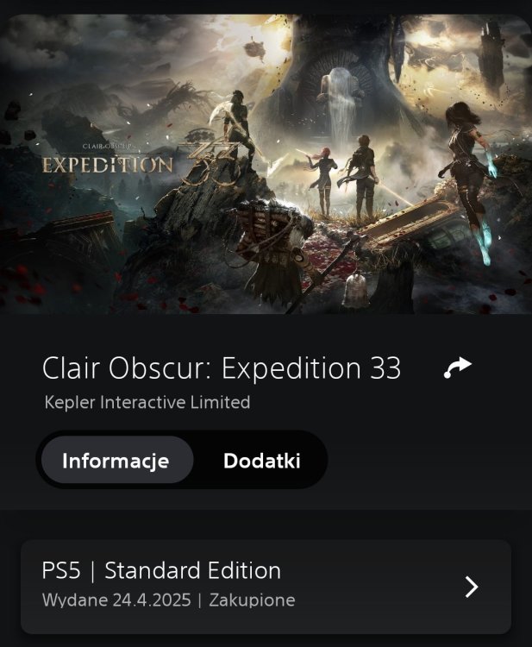Click the Kepler Interactive Limited publisher link
Image resolution: width=532 pixels, height=647 pixels.
point(147,402)
